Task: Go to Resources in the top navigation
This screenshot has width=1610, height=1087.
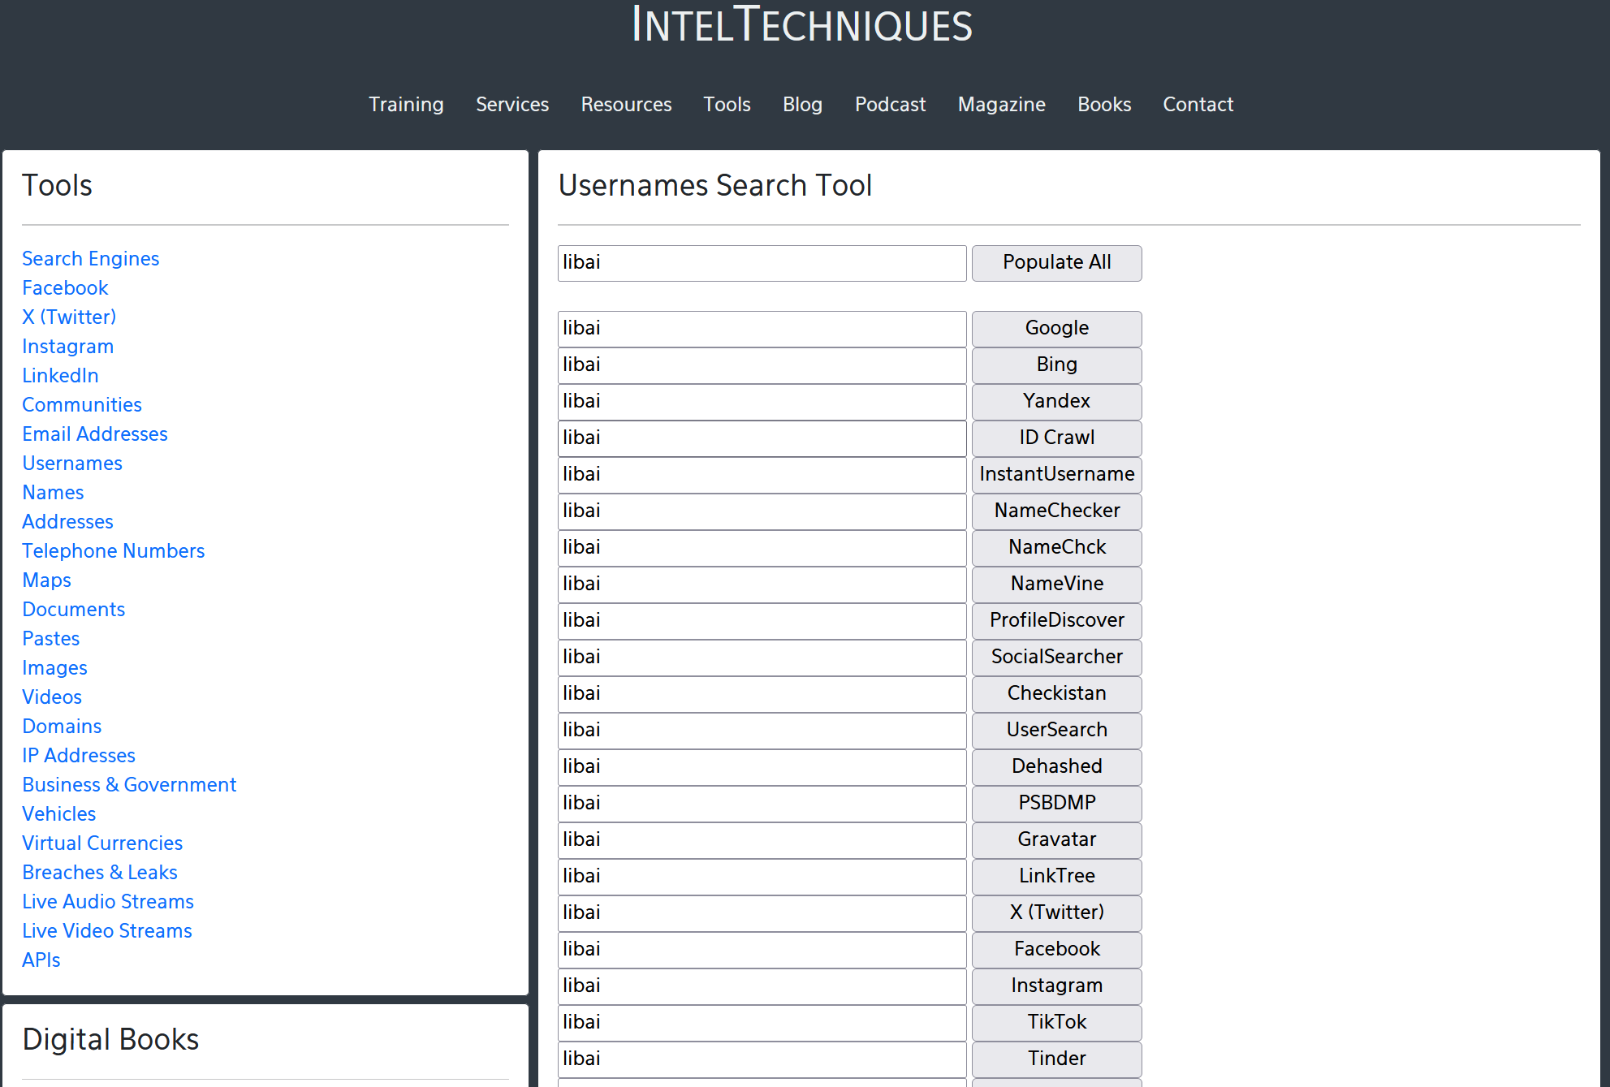Action: click(x=626, y=105)
